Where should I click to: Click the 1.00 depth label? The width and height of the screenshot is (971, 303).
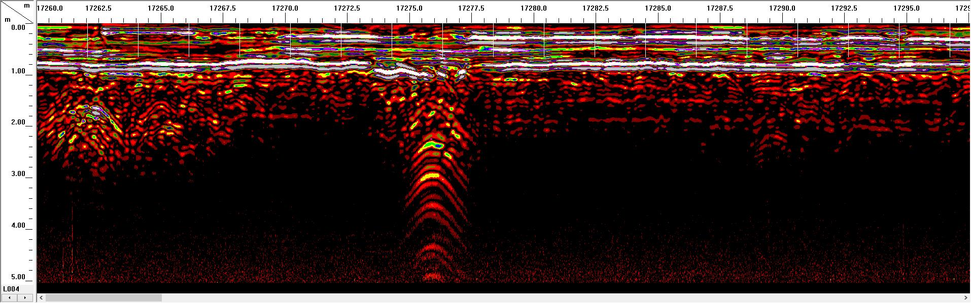(18, 71)
